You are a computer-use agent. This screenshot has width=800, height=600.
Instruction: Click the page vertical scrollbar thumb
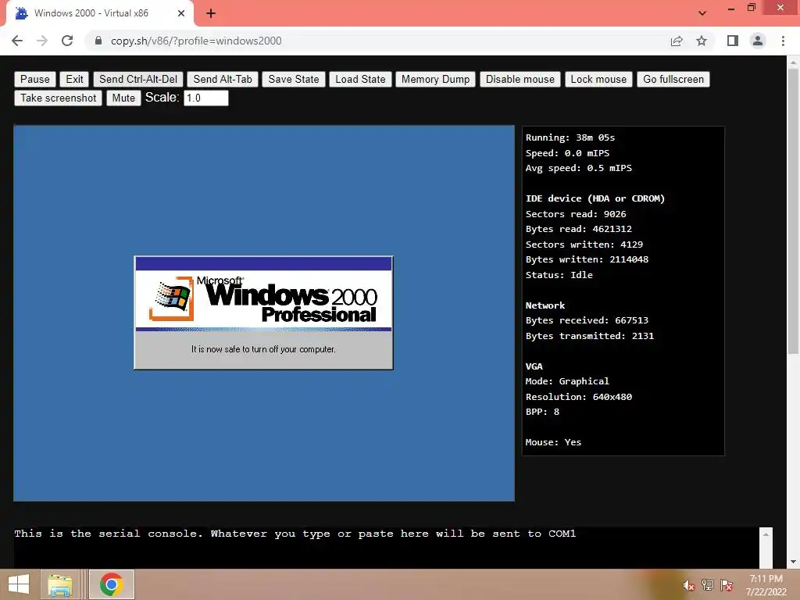tap(793, 212)
